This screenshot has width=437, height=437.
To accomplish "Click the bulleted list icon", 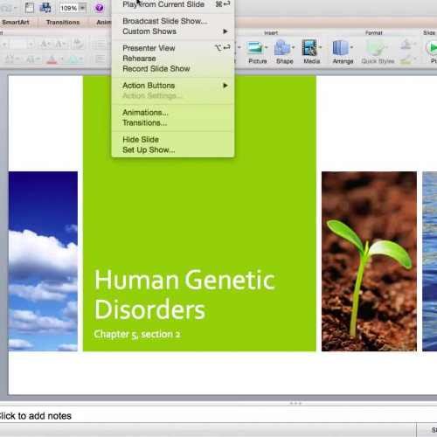I will click(100, 44).
